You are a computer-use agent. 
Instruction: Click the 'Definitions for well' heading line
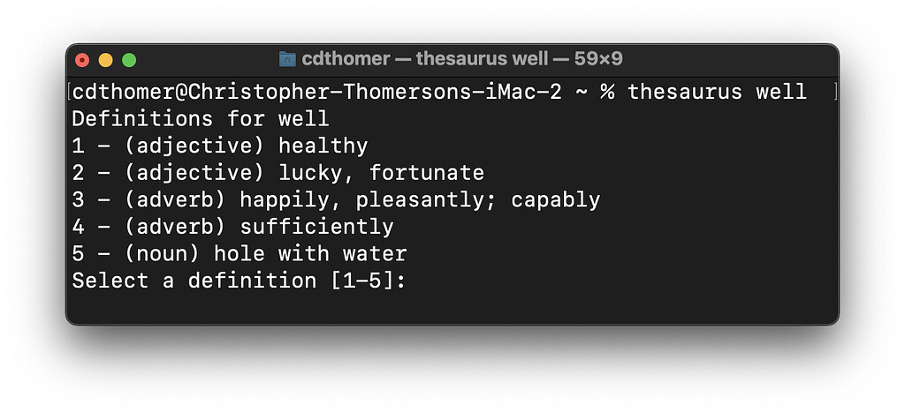coord(201,118)
